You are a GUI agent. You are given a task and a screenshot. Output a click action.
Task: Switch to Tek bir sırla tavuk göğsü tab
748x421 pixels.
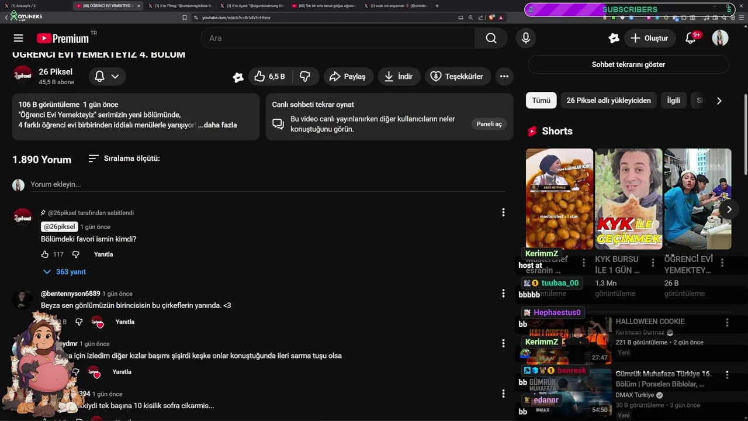324,6
